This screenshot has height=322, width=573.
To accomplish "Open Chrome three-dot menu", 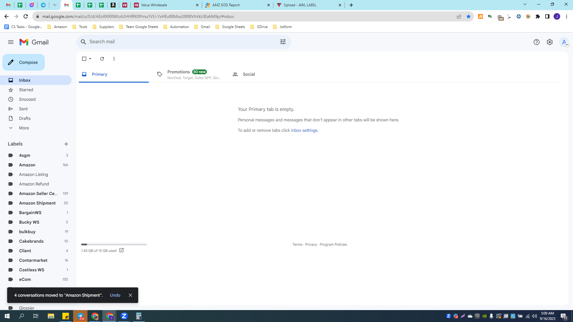I will 566,16.
